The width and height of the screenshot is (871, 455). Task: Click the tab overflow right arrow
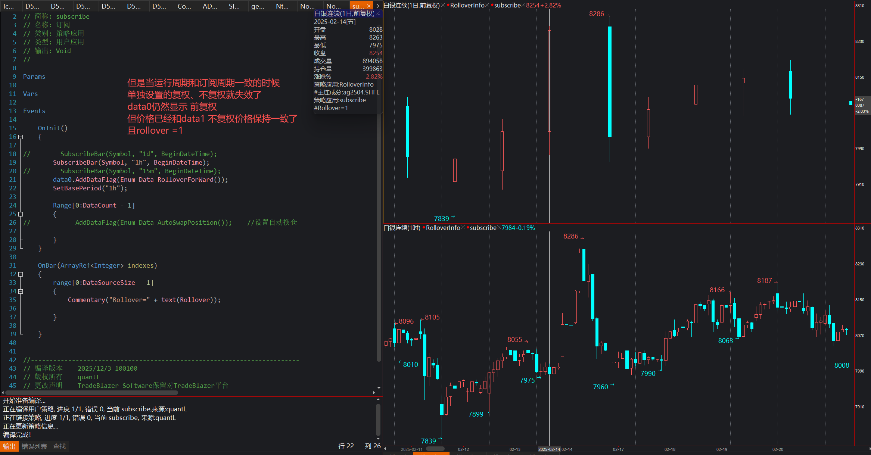pos(378,6)
